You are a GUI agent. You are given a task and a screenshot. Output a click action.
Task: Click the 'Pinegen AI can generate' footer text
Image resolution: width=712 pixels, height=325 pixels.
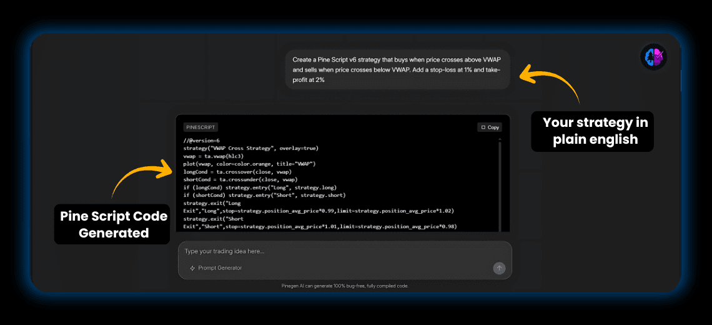pyautogui.click(x=345, y=286)
